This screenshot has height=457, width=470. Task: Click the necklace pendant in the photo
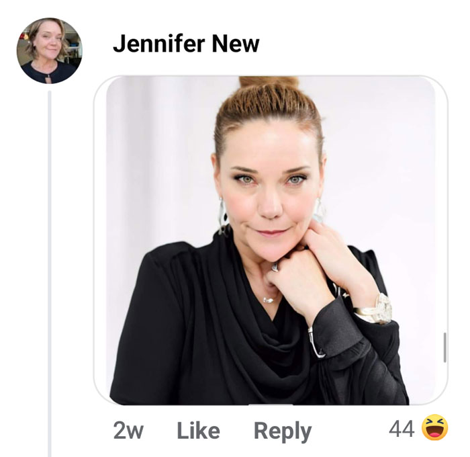click(x=269, y=300)
